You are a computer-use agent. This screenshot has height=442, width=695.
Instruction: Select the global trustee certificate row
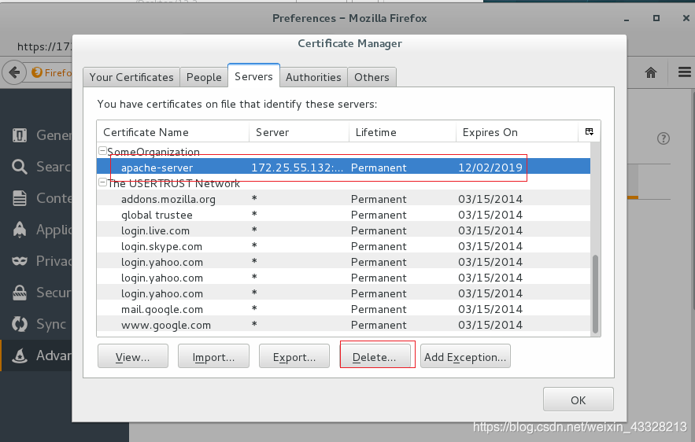[343, 215]
